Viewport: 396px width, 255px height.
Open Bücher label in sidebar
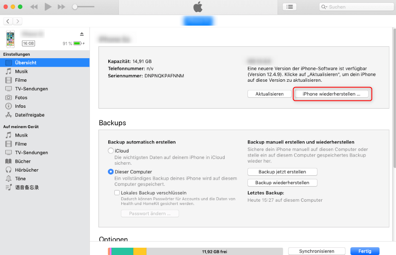23,161
